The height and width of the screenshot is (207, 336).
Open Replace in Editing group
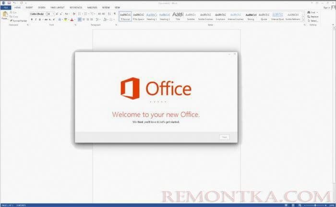point(313,16)
